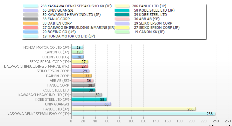232x126 pixels.
Task: Select y-axis label 'YASKAWA DENKI SEISAKUSHO KK (JP)'
Action: [38, 114]
